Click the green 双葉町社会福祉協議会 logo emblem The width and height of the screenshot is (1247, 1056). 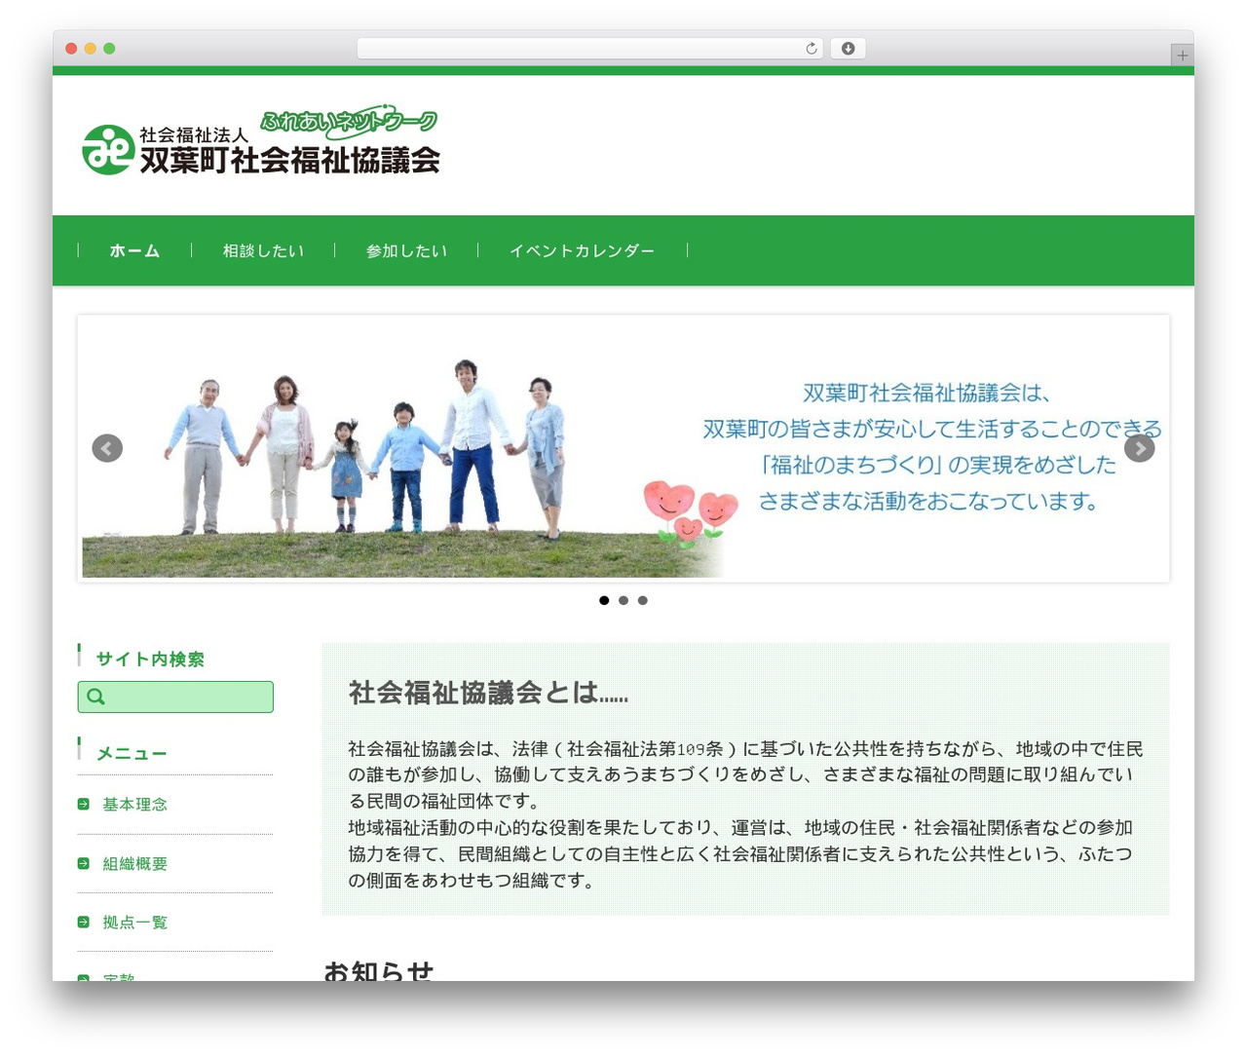108,150
